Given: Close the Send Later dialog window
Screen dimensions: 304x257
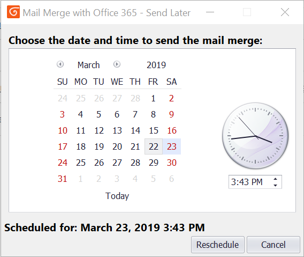Looking at the screenshot, I should tap(285, 12).
